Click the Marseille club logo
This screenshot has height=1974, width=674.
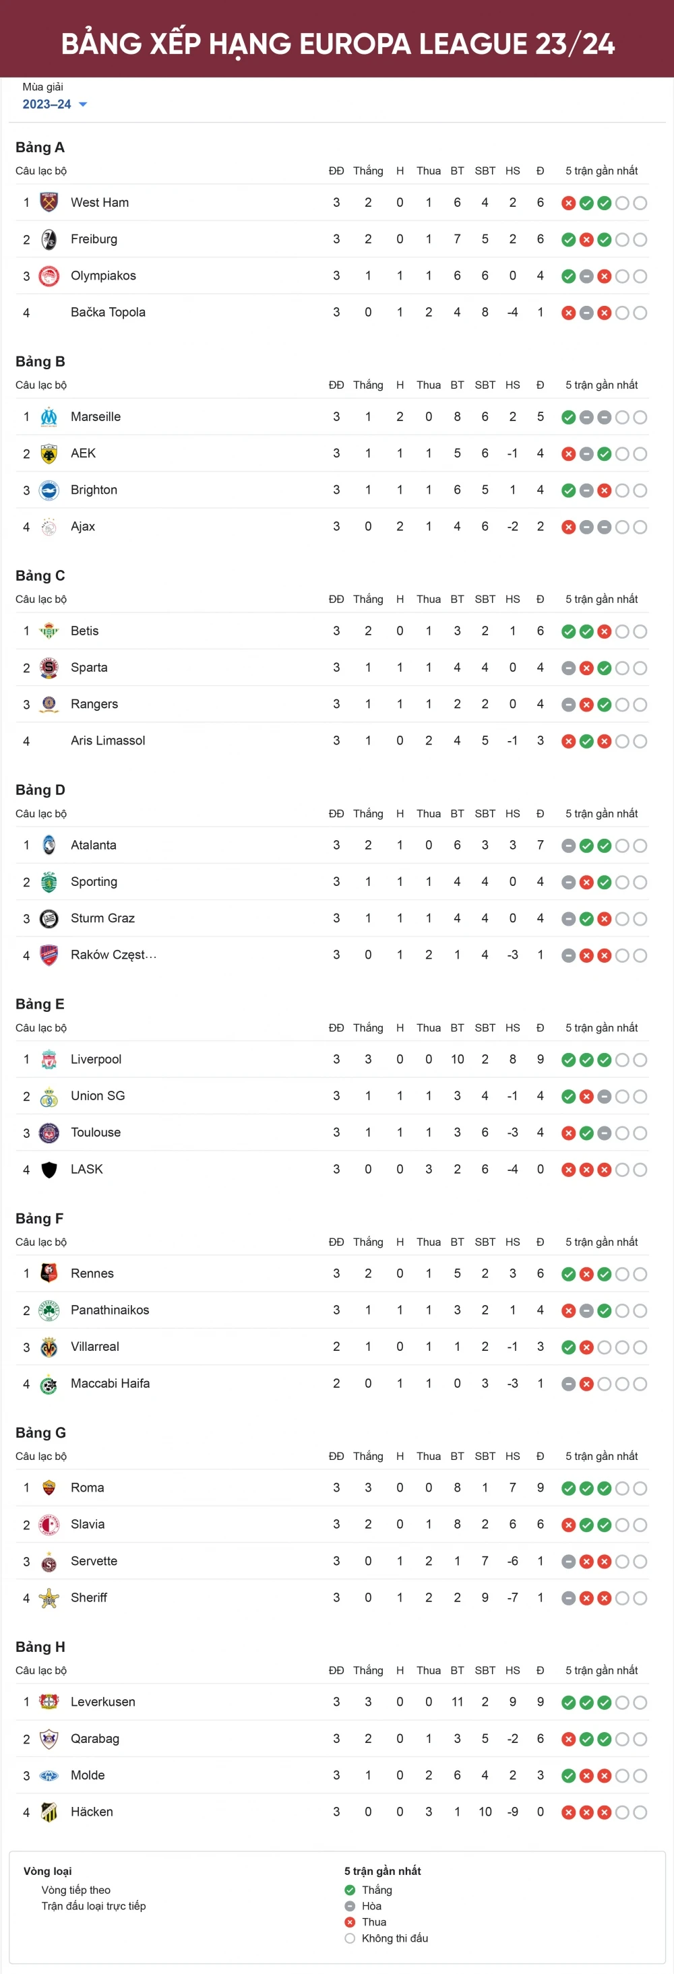click(x=48, y=417)
